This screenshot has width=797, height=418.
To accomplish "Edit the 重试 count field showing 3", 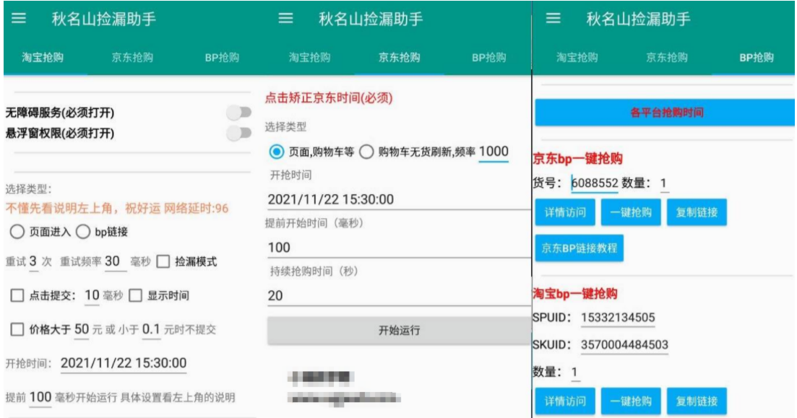I will click(33, 261).
